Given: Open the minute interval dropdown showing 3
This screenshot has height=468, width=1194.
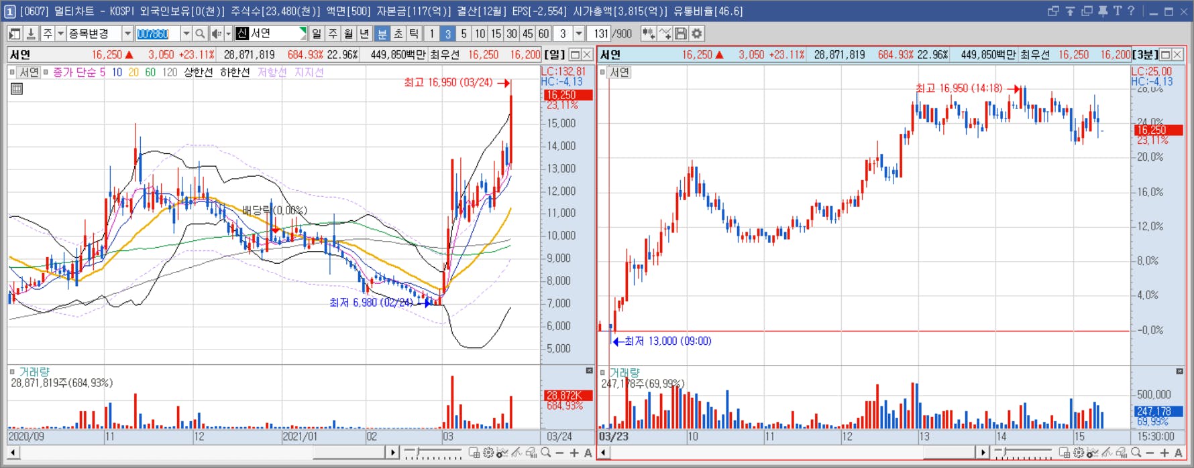Looking at the screenshot, I should coord(579,33).
